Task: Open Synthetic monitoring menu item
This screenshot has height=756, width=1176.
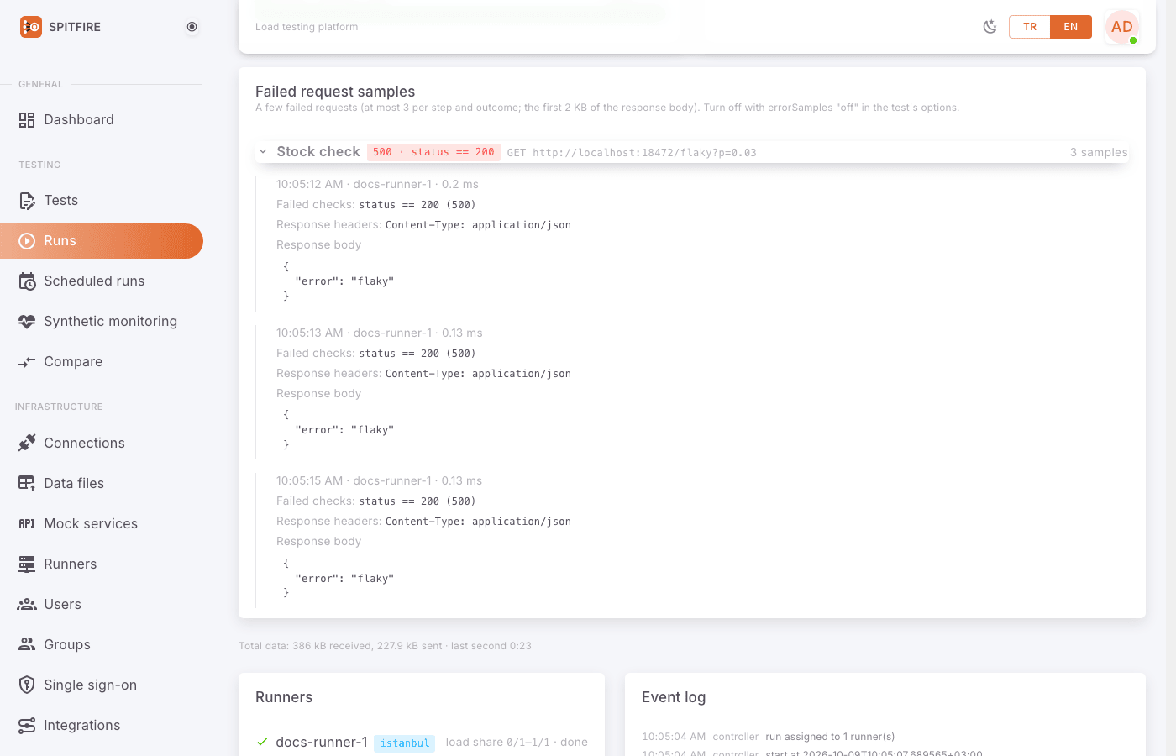Action: pos(101,322)
